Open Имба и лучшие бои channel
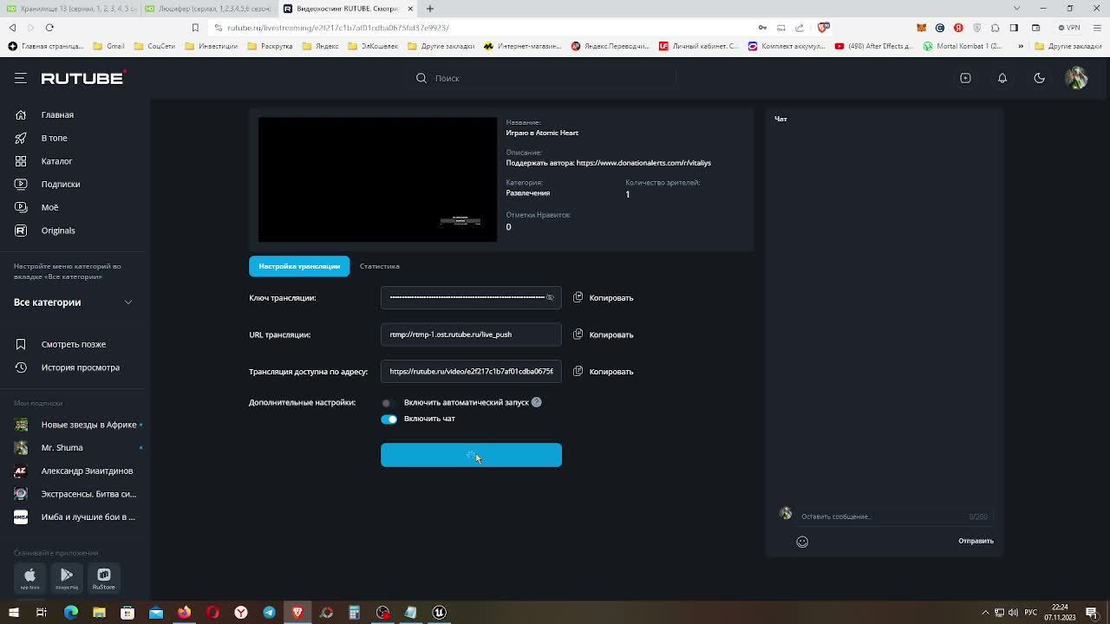 pyautogui.click(x=88, y=517)
